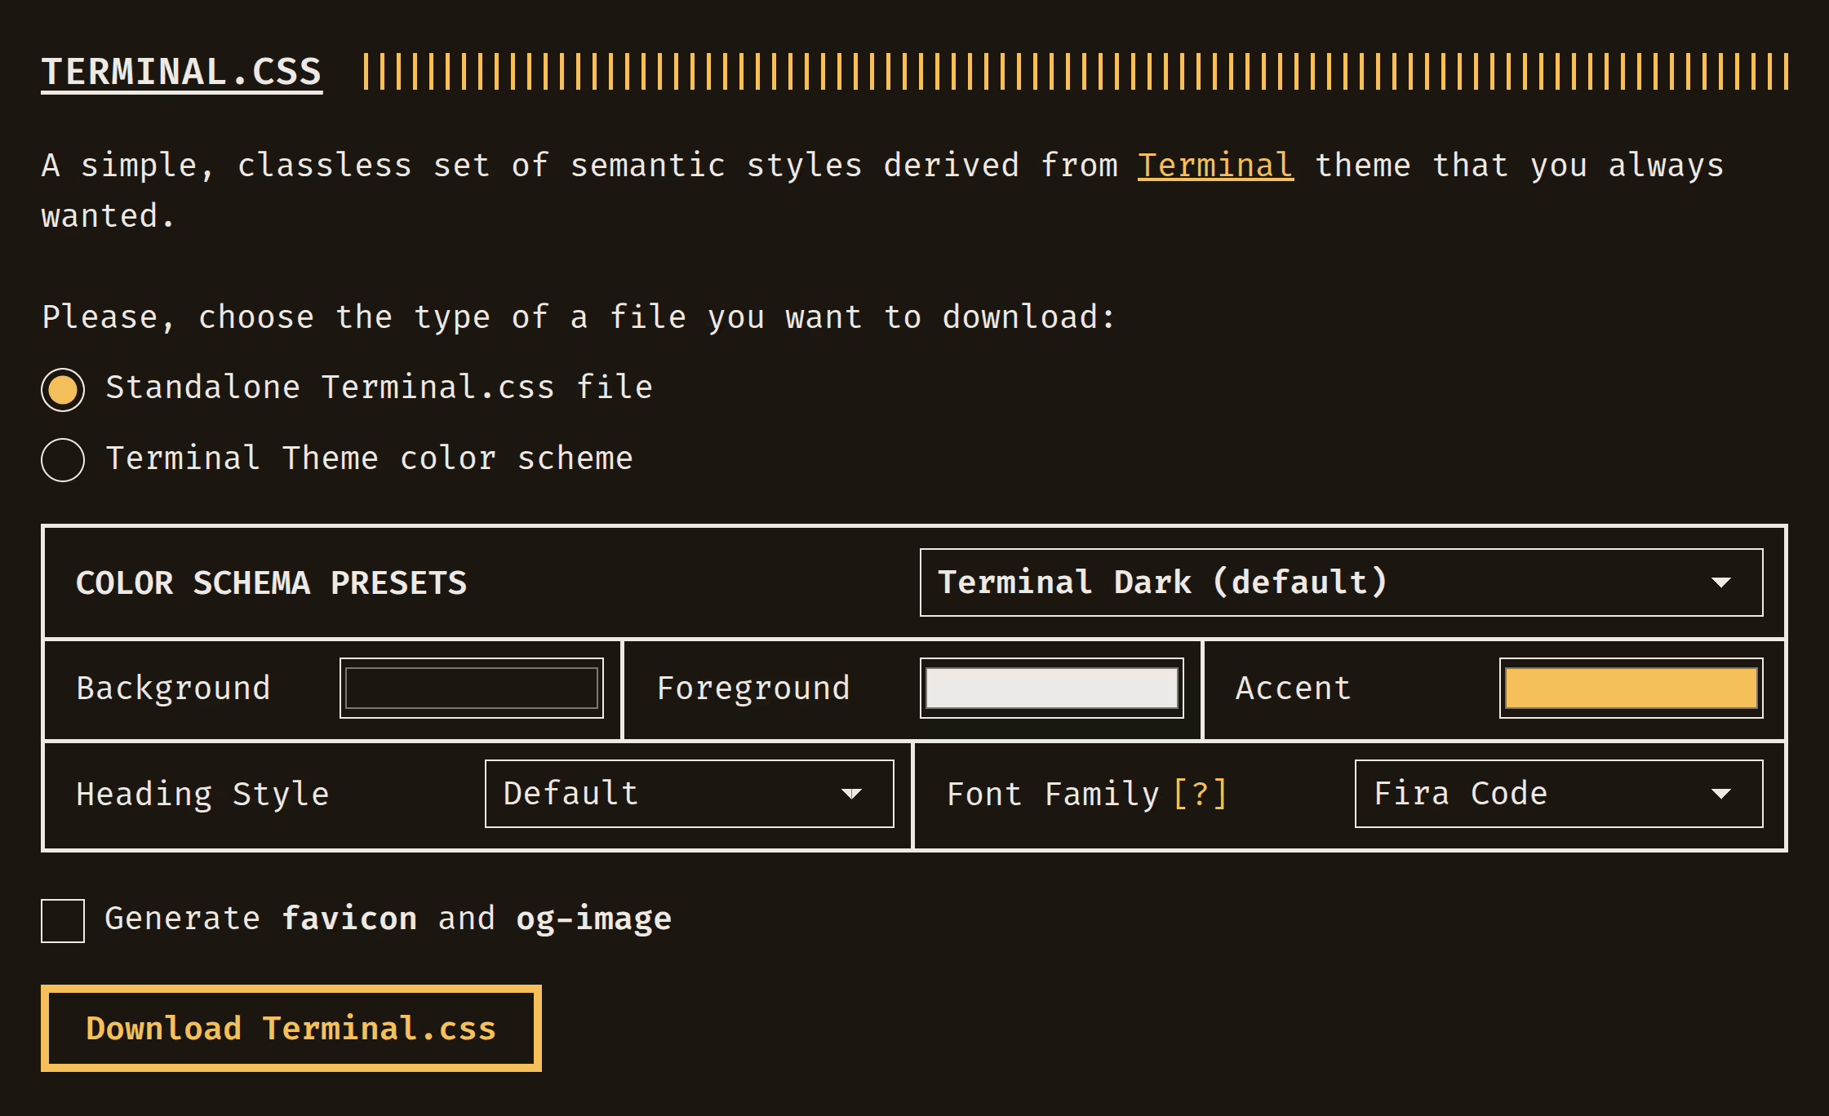Click "Default" in the heading style selector
Image resolution: width=1829 pixels, height=1116 pixels.
pyautogui.click(x=570, y=792)
